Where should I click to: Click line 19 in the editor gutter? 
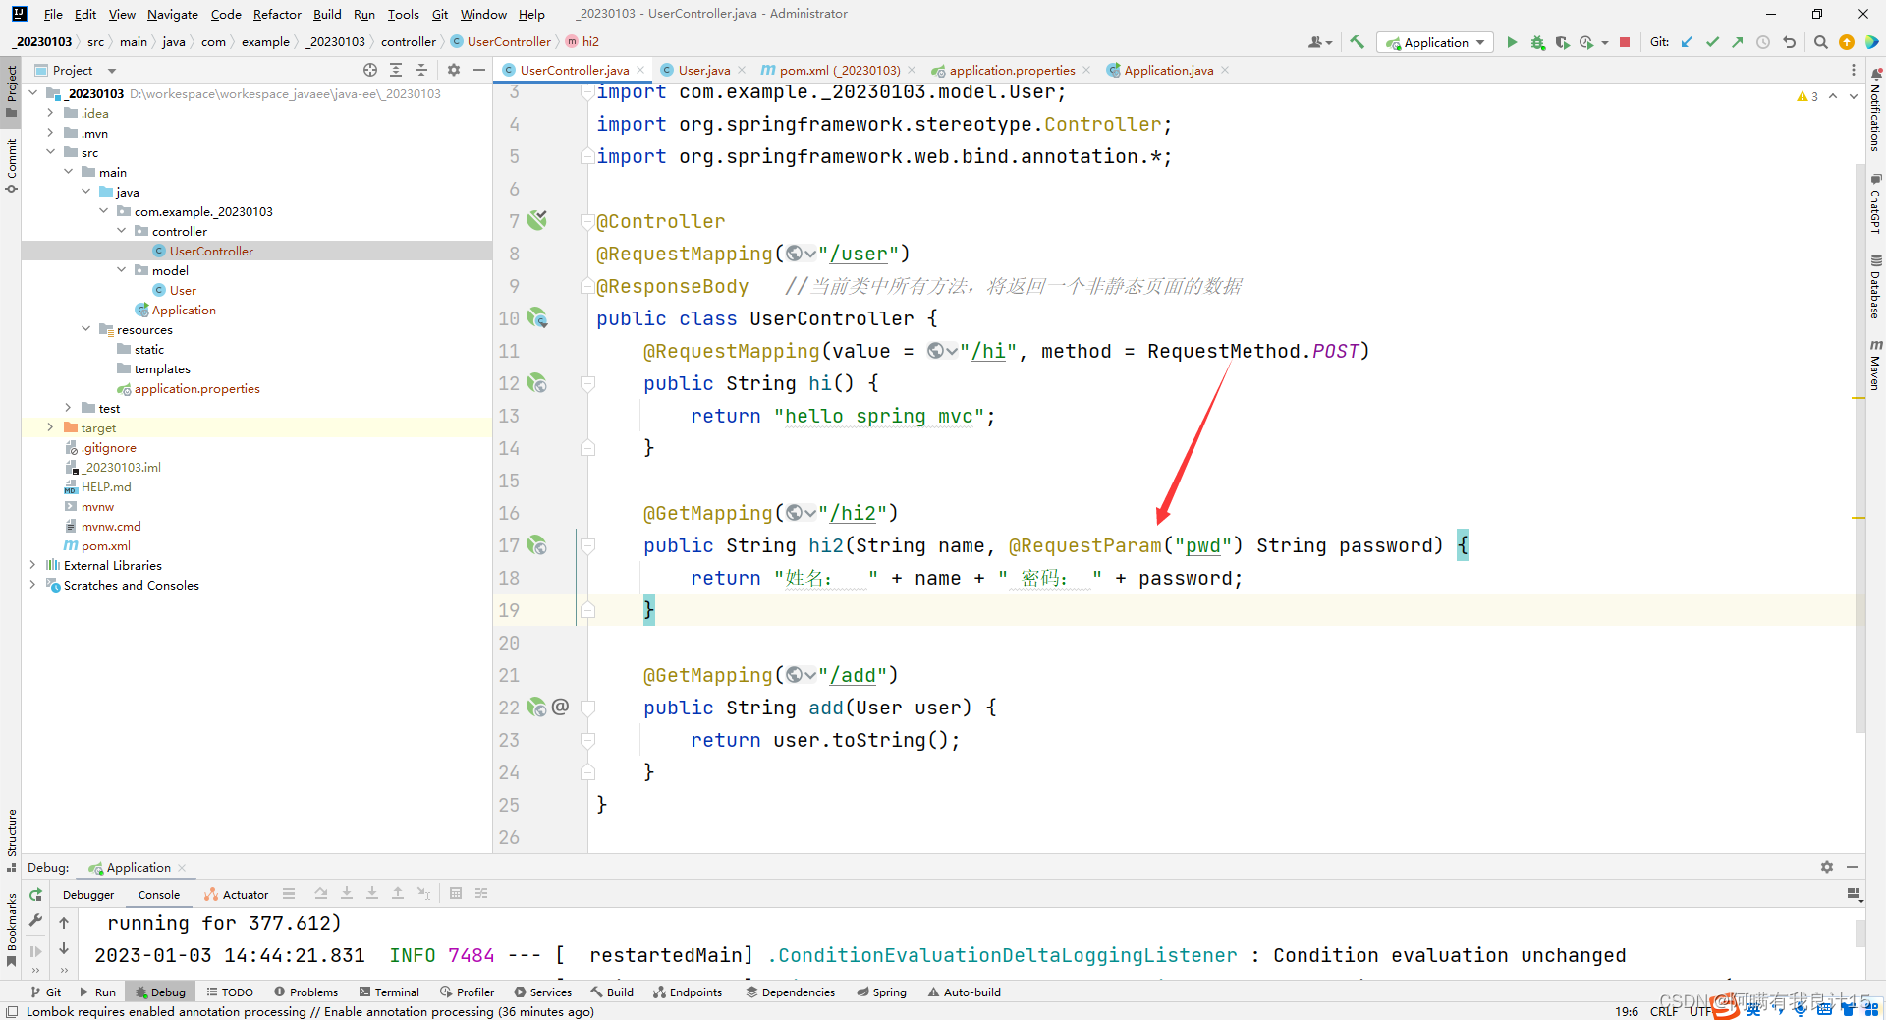click(x=509, y=610)
